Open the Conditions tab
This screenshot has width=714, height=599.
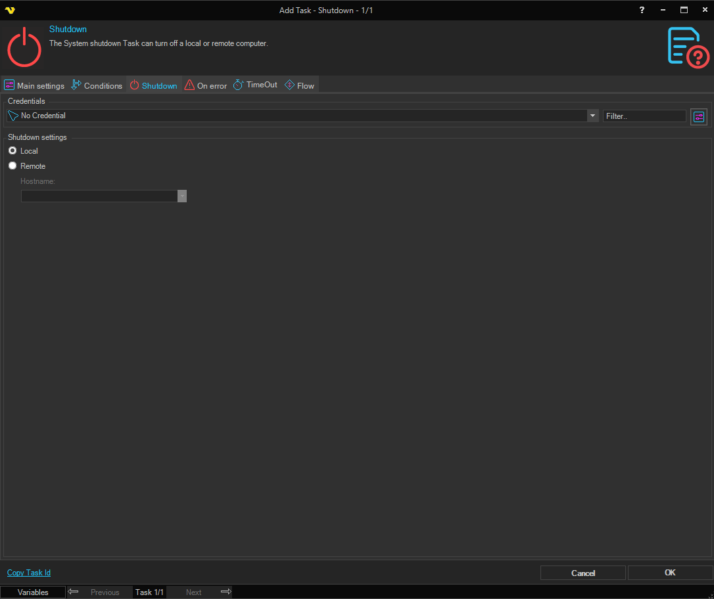[97, 85]
